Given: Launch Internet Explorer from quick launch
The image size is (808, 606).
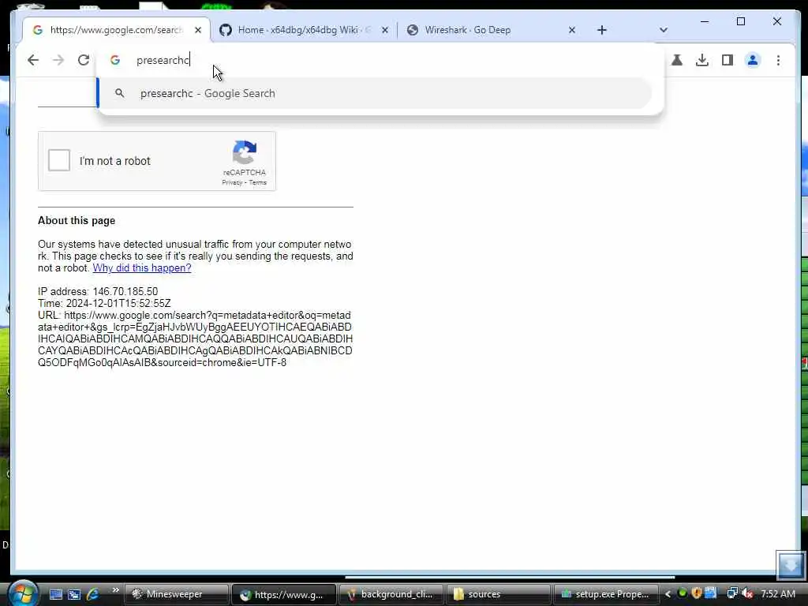Looking at the screenshot, I should (x=93, y=594).
